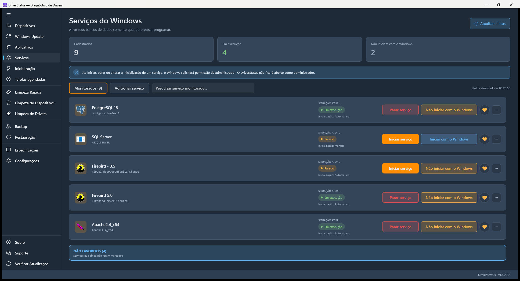The height and width of the screenshot is (281, 520).
Task: Toggle favorite heart for Firebird 5.0
Action: tap(485, 198)
